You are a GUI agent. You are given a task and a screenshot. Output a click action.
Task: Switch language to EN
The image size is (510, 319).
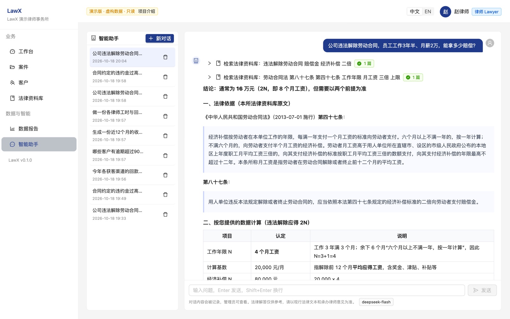click(428, 11)
